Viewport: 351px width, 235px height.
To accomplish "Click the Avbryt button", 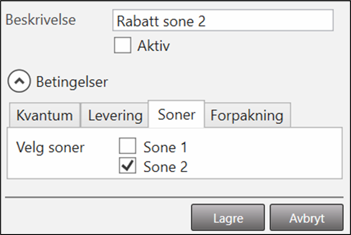I will click(307, 217).
